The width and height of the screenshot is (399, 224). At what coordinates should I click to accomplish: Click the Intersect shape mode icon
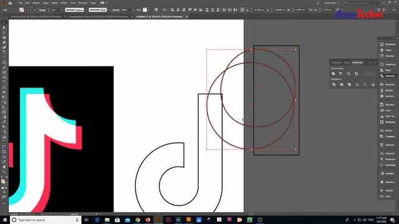pyautogui.click(x=349, y=73)
